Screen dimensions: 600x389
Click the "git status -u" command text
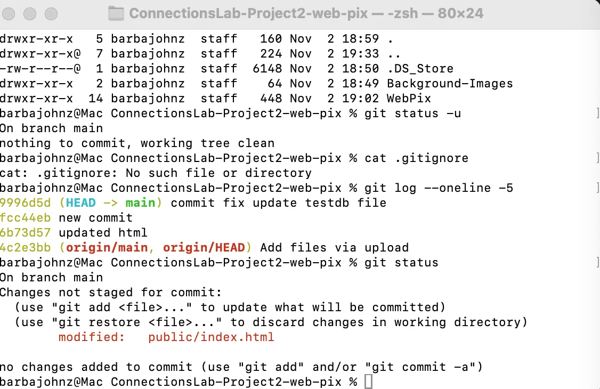(409, 114)
